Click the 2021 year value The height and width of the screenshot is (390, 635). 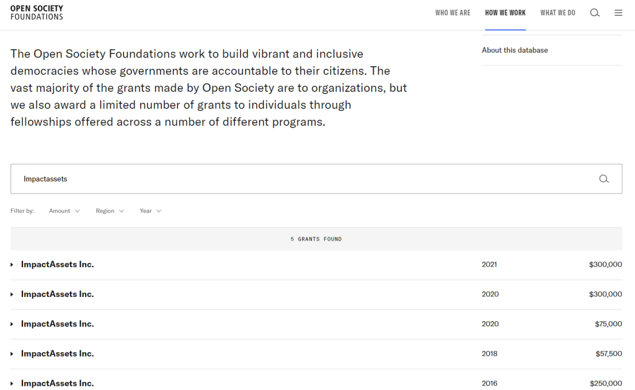pyautogui.click(x=489, y=265)
